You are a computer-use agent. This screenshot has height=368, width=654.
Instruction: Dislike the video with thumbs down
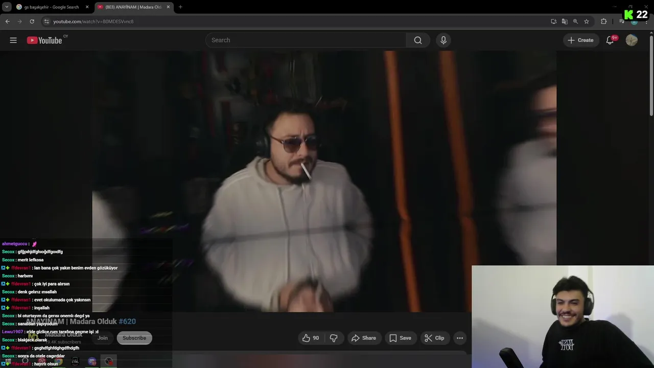point(334,338)
